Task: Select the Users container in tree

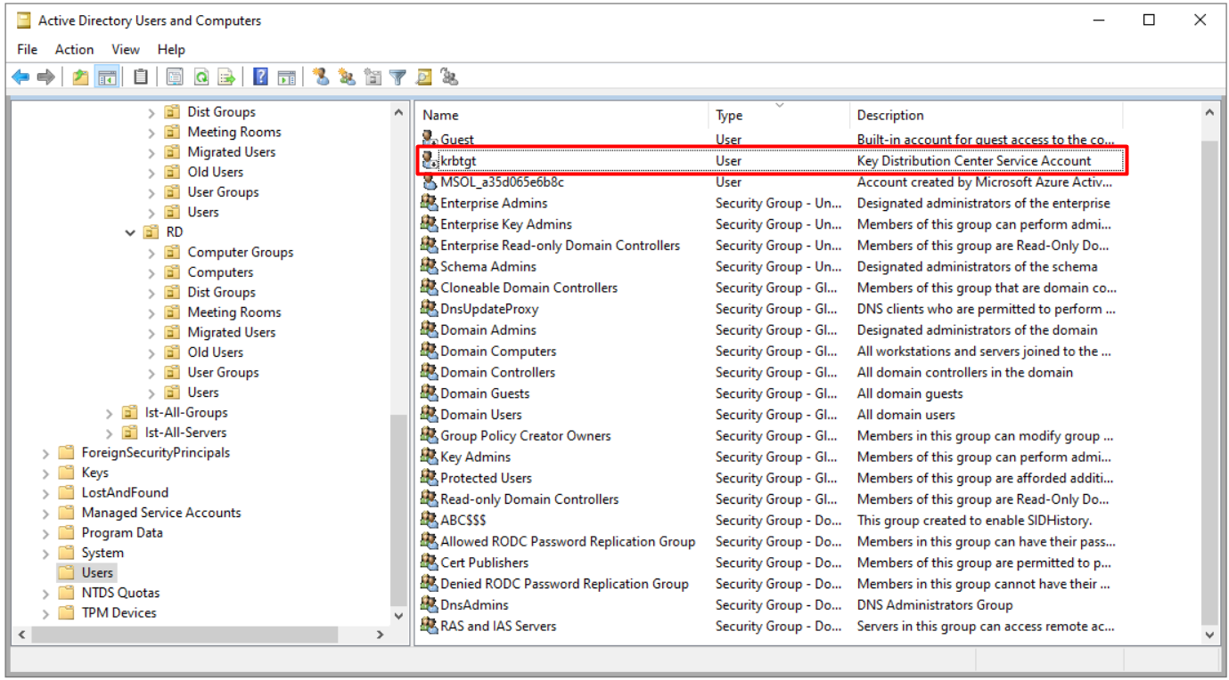Action: coord(86,573)
